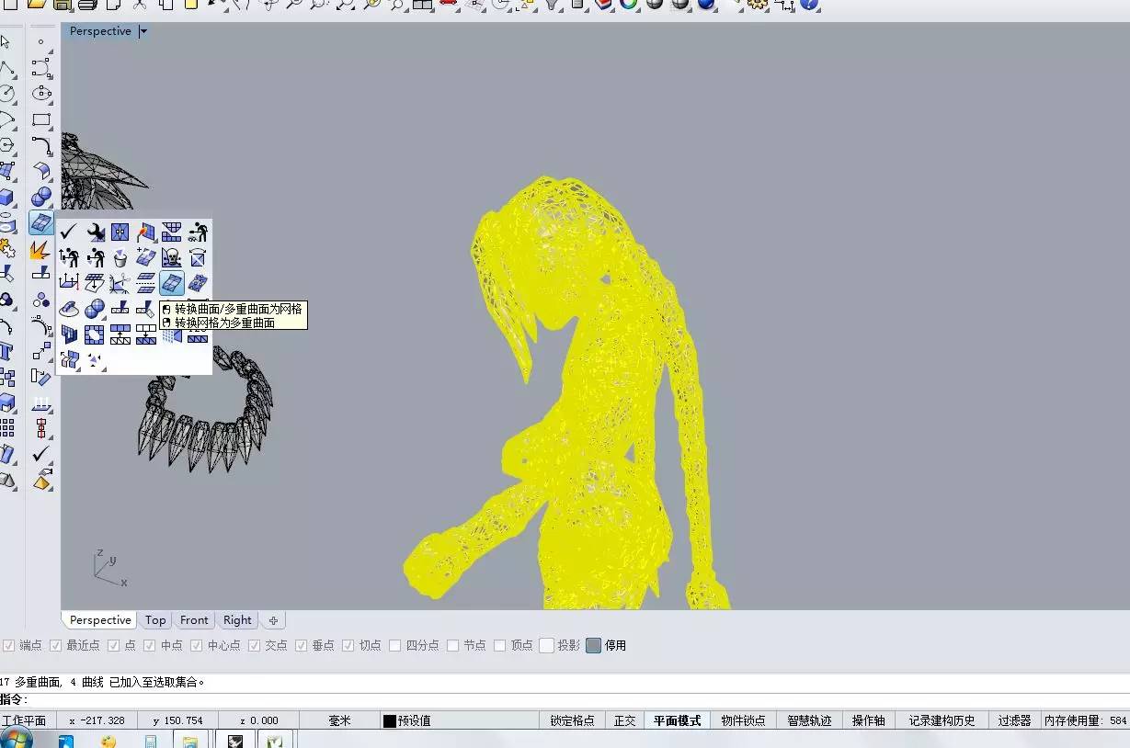Screen dimensions: 1130x748
Task: Toggle 正交 Ortho mode in status bar
Action: [x=623, y=720]
